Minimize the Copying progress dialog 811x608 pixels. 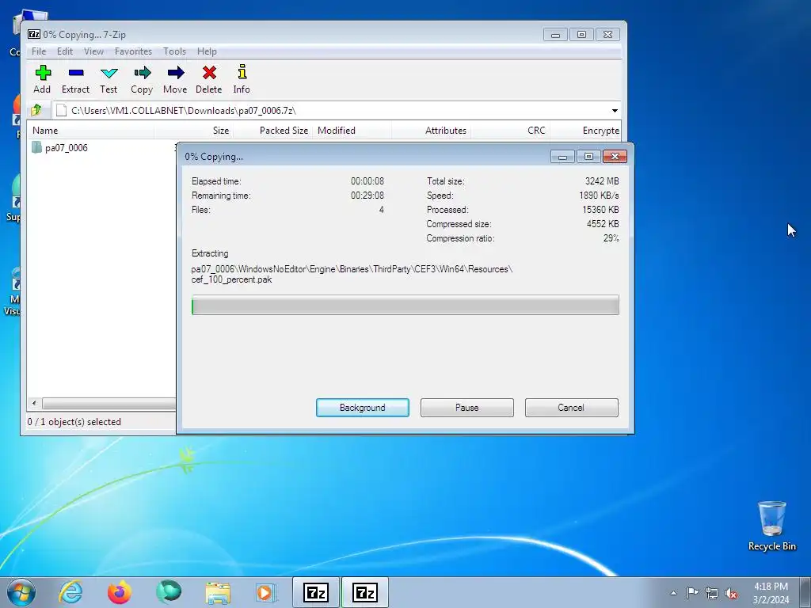pos(563,156)
